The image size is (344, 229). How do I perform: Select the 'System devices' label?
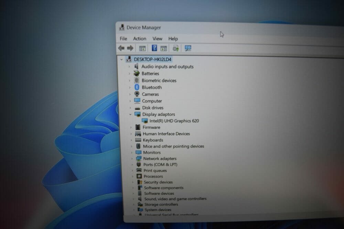point(158,210)
